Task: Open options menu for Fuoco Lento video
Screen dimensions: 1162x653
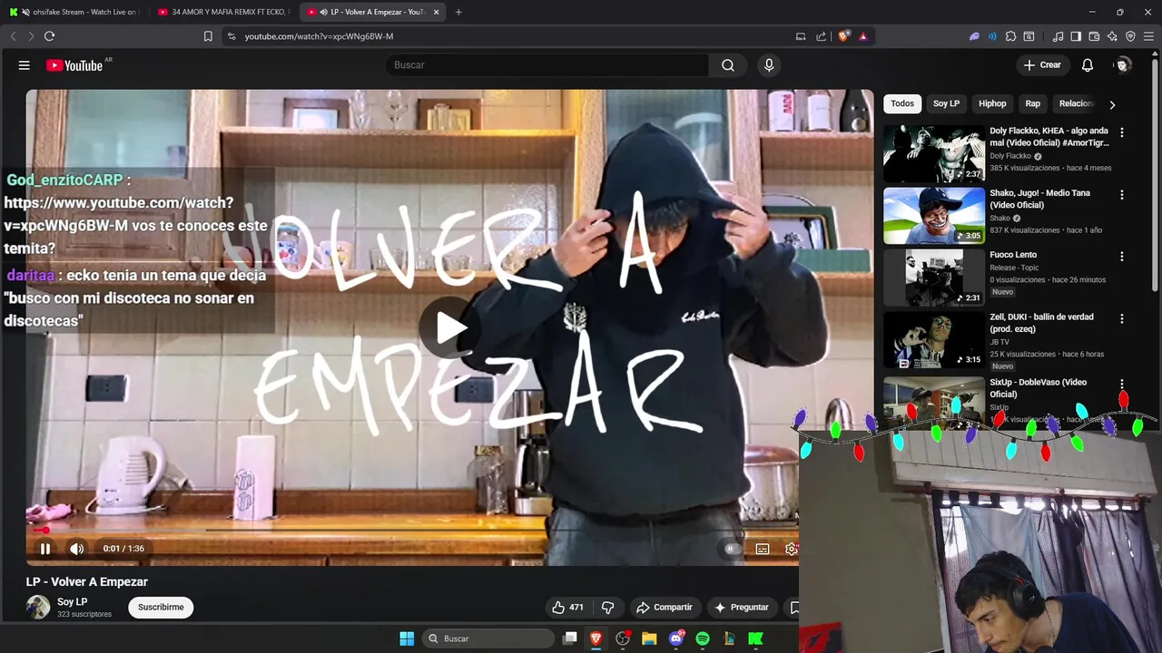Action: point(1122,257)
